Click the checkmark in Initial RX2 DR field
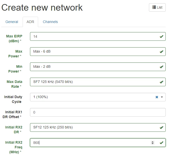This screenshot has width=169, height=155. coord(161,127)
